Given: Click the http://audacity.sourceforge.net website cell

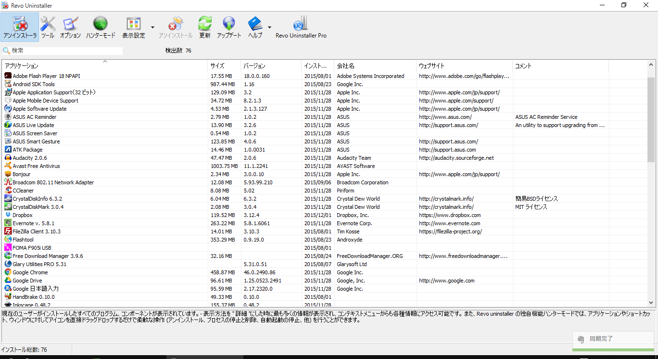Looking at the screenshot, I should [456, 158].
